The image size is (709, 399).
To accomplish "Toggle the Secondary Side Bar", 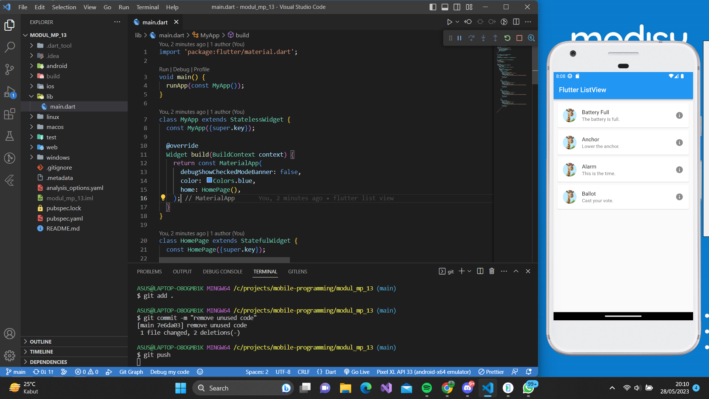I will tap(457, 7).
